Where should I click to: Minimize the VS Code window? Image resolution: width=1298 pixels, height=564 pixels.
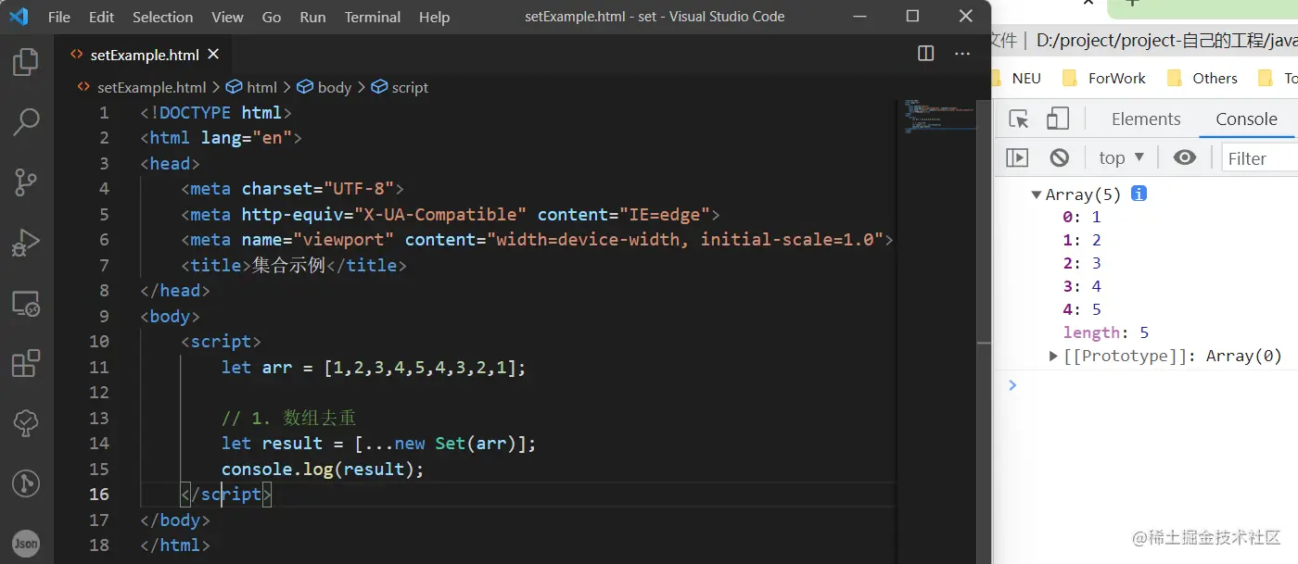[860, 16]
